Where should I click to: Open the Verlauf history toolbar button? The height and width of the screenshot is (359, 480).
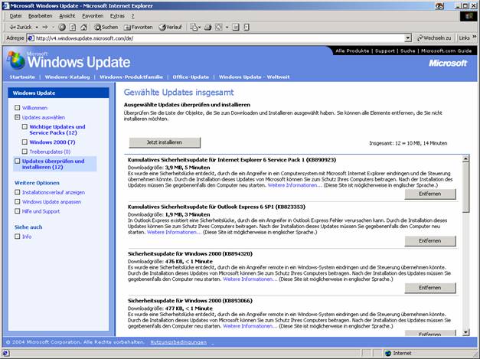pos(173,27)
